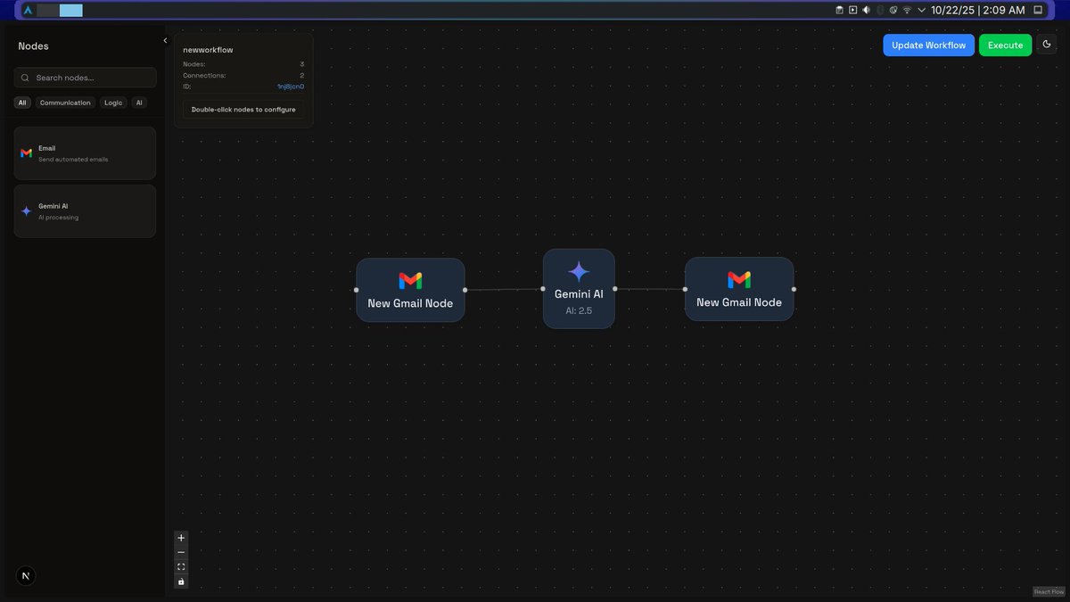Click the input handle of the last Gmail node
The height and width of the screenshot is (602, 1070).
click(685, 289)
